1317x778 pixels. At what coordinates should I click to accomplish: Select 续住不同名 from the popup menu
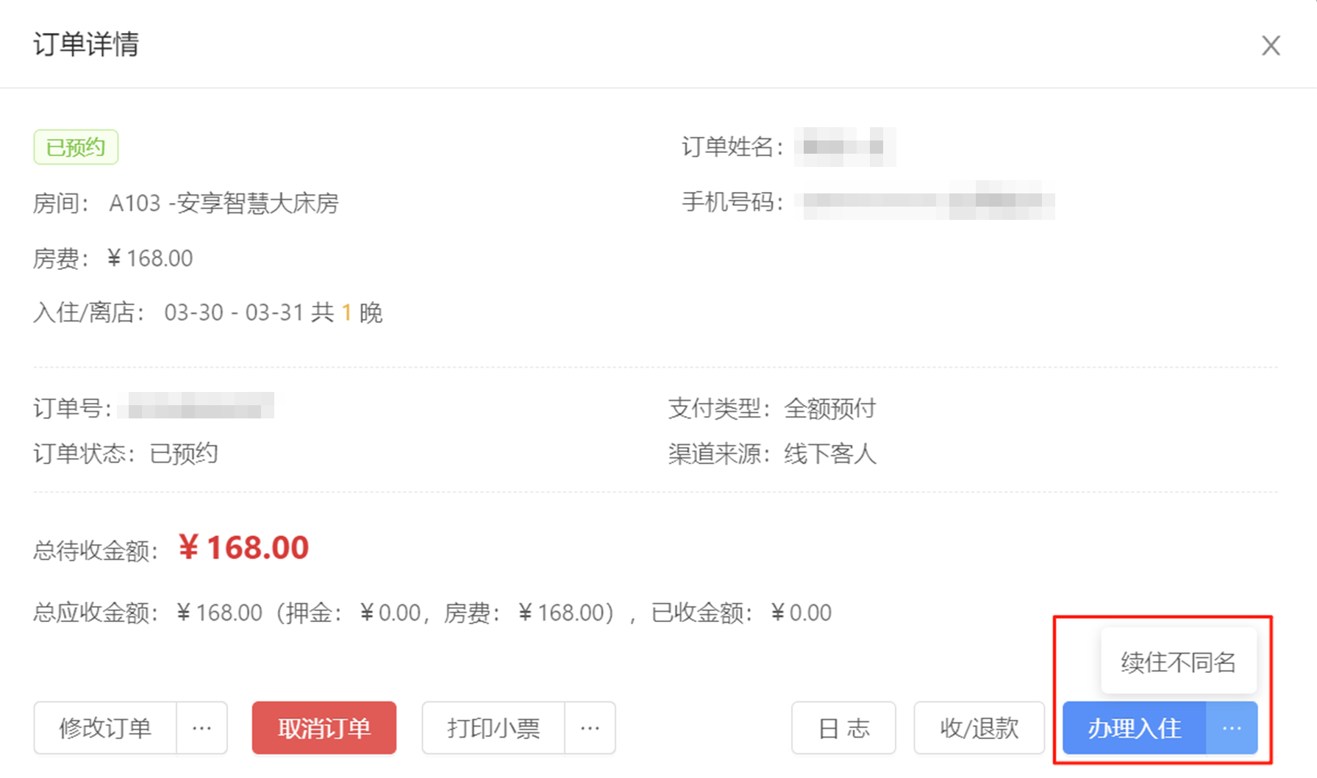click(1178, 662)
